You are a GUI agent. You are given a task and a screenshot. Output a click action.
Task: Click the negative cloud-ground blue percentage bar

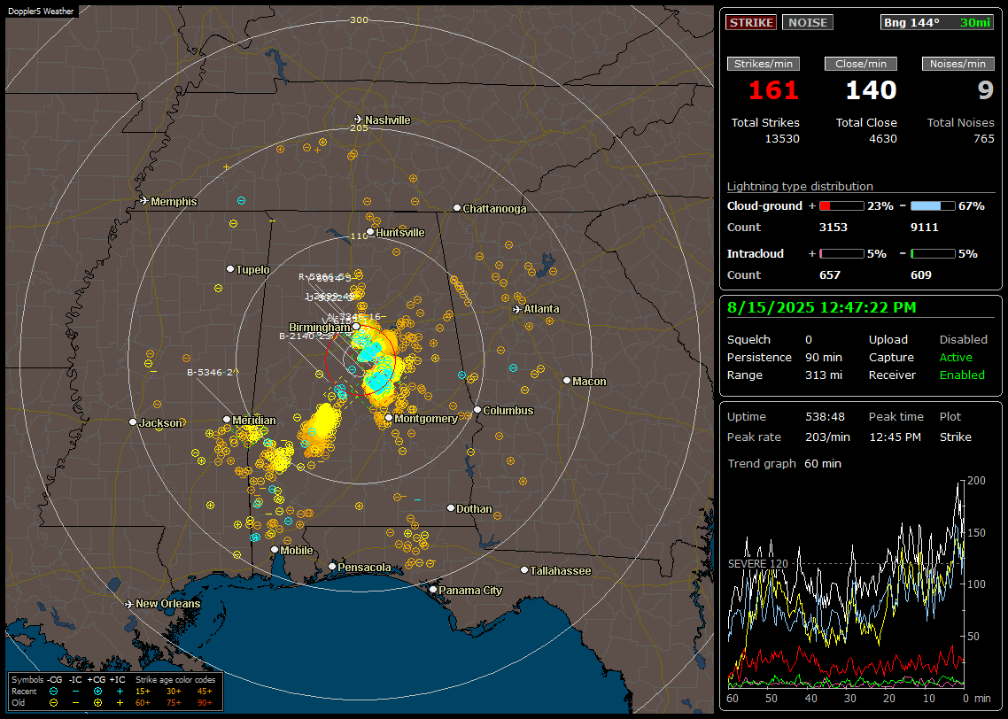pyautogui.click(x=933, y=206)
